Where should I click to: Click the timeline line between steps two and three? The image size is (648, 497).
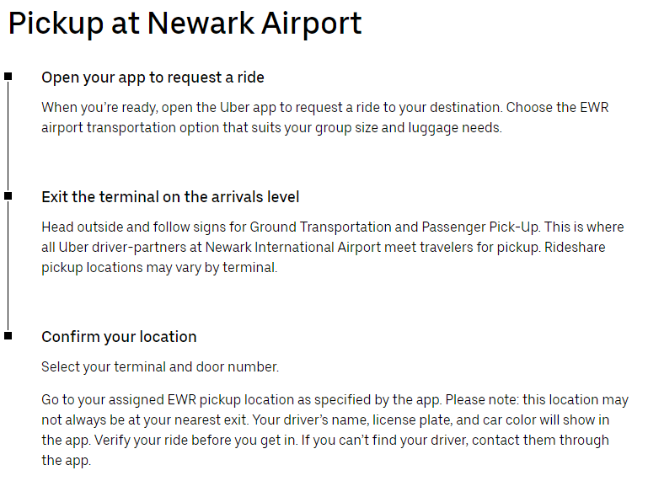click(8, 266)
